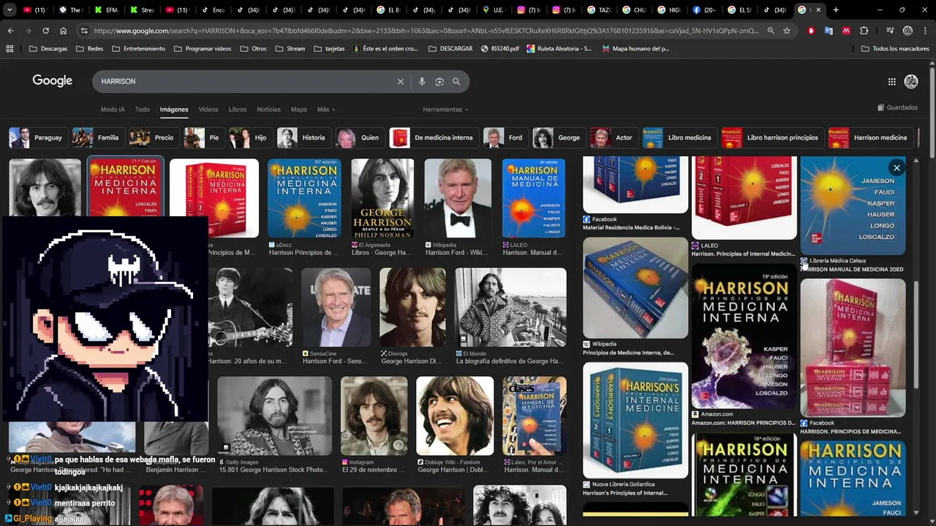Switch to the Videos results tab
This screenshot has height=526, width=936.
208,110
